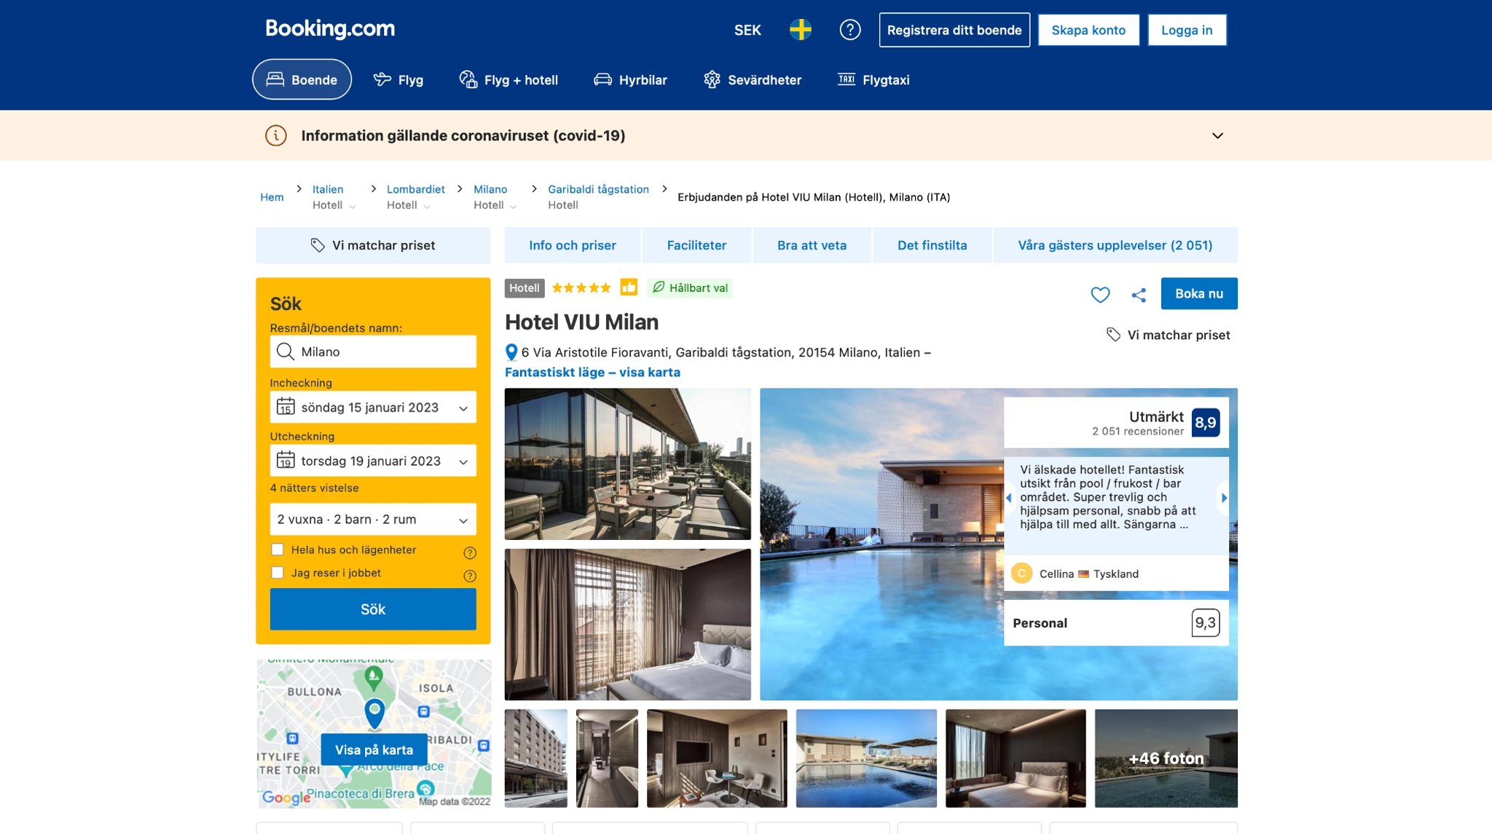Click the 8,9 review score badge
1492x834 pixels.
click(1206, 423)
